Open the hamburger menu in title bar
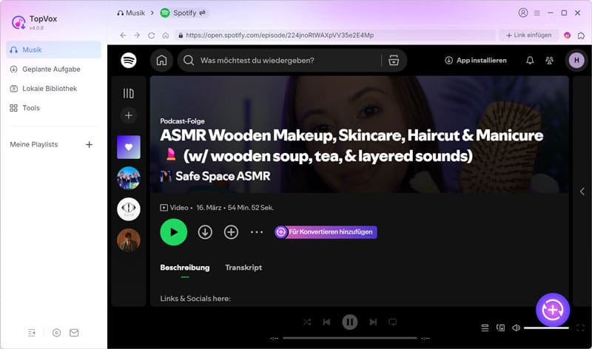This screenshot has width=592, height=349. (x=537, y=13)
